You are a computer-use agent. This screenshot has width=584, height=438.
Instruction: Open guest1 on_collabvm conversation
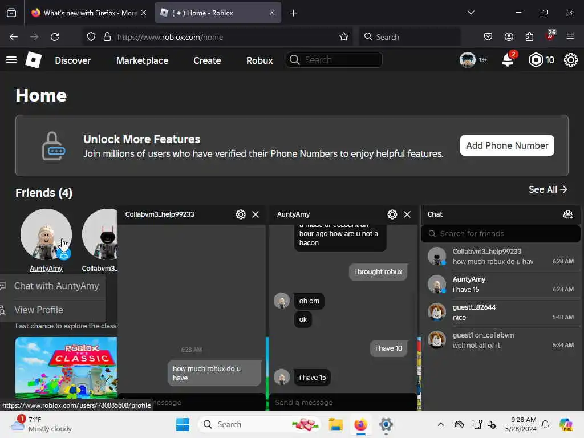click(501, 340)
